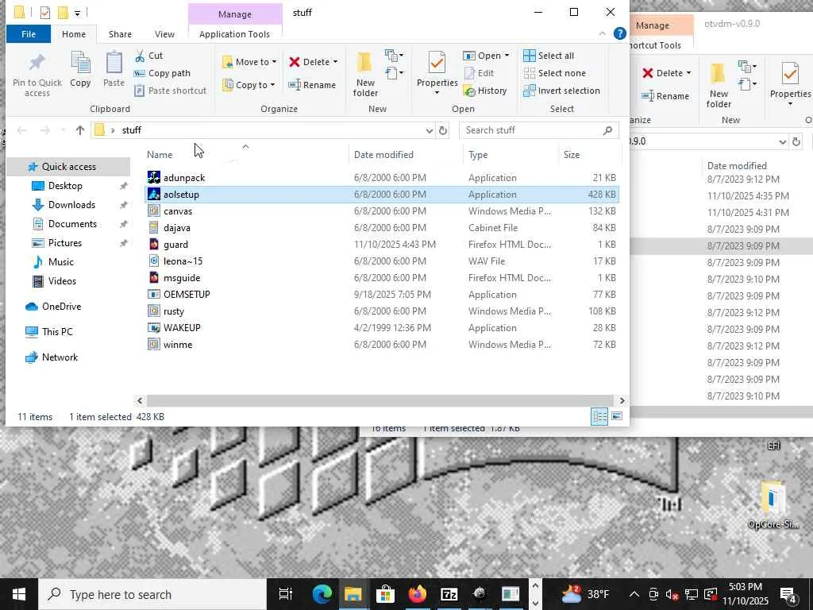This screenshot has width=813, height=610.
Task: Click the Copy ribbon icon
Action: pyautogui.click(x=80, y=64)
